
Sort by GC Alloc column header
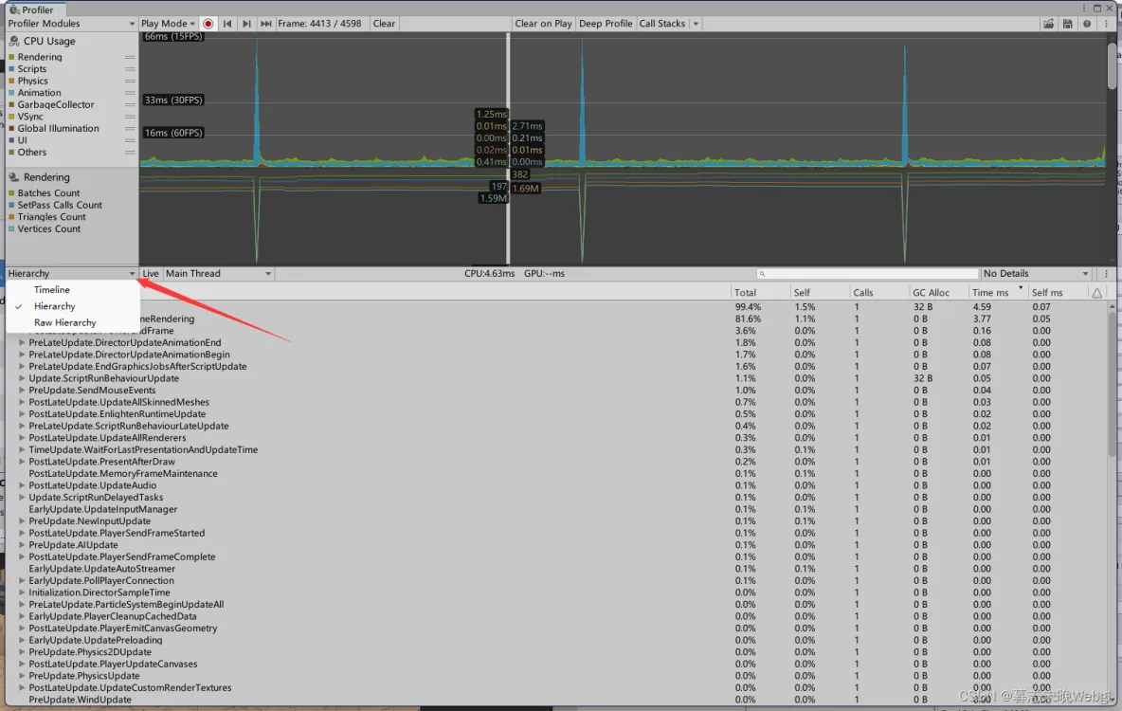point(938,292)
